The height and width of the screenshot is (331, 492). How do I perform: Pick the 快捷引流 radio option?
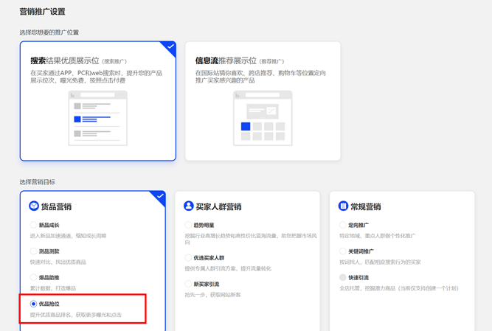(x=343, y=278)
